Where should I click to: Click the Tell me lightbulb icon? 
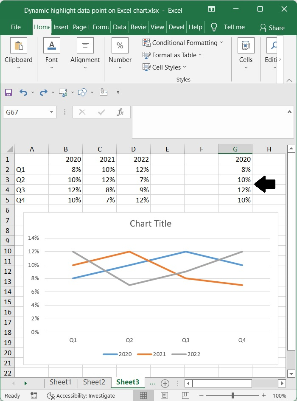[x=214, y=27]
